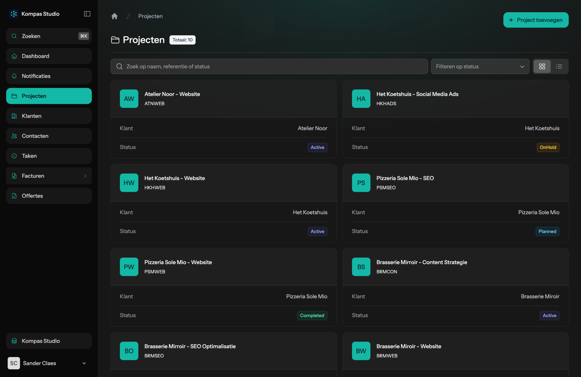
Task: Open the Sander Claes user menu
Action: [49, 363]
